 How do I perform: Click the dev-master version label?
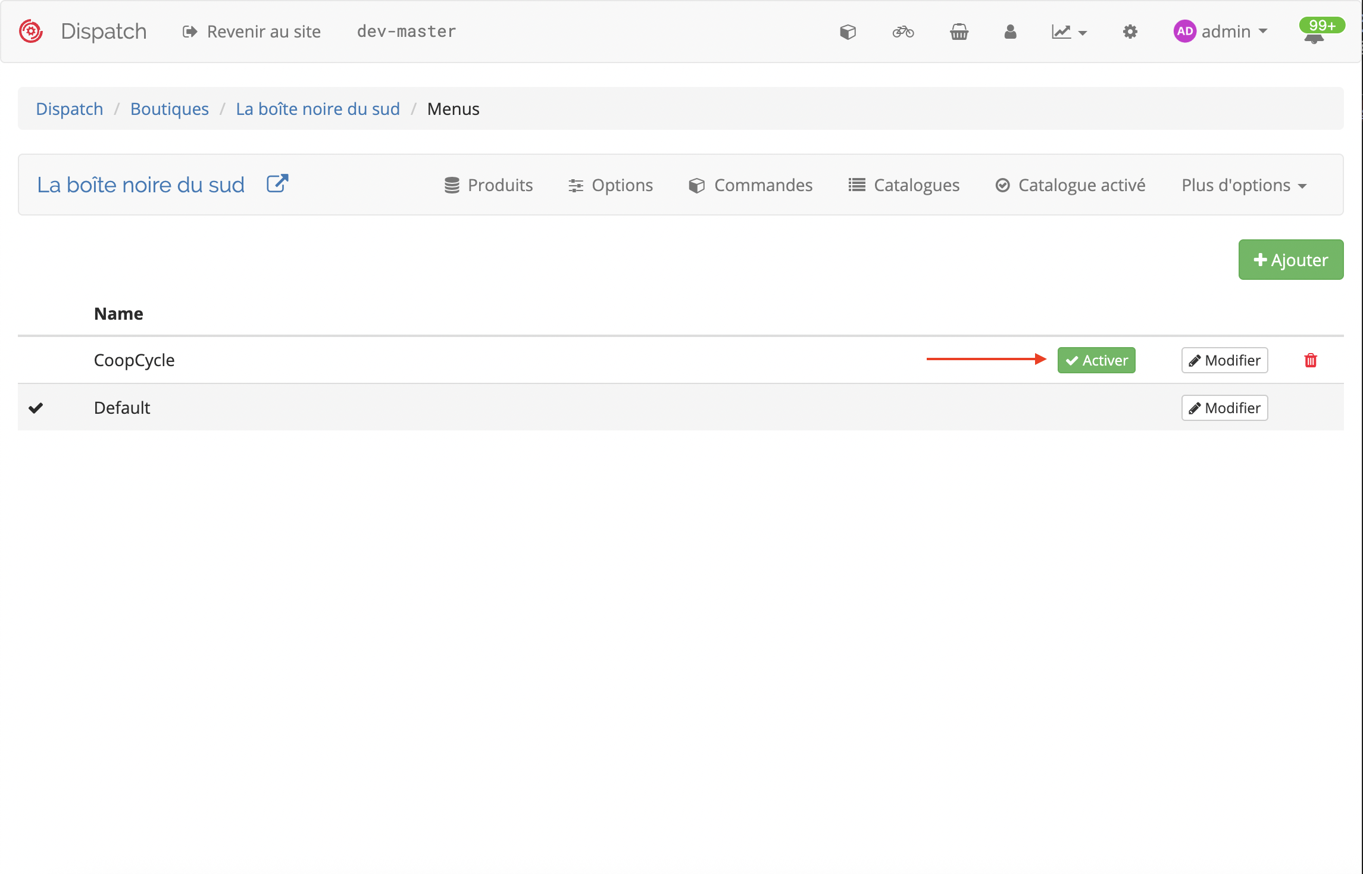point(407,32)
